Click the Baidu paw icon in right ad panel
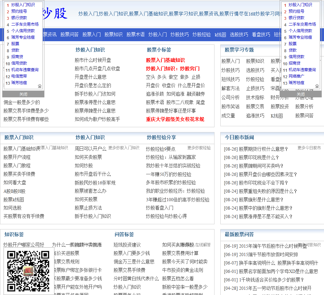This screenshot has width=324, height=295. click(x=317, y=86)
